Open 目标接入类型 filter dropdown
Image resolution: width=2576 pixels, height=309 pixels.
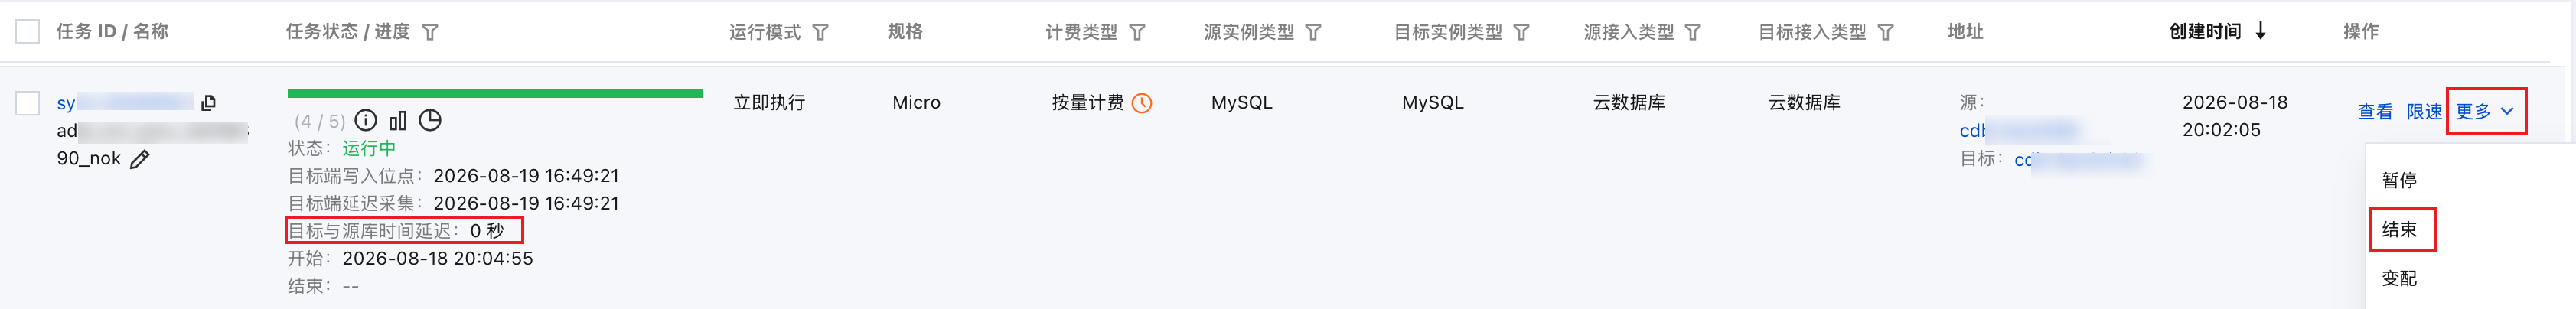[1885, 32]
